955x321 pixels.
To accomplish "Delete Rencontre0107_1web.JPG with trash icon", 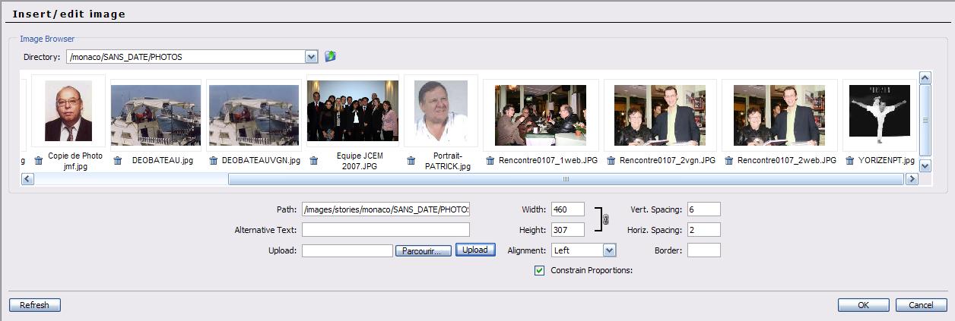I will [490, 161].
